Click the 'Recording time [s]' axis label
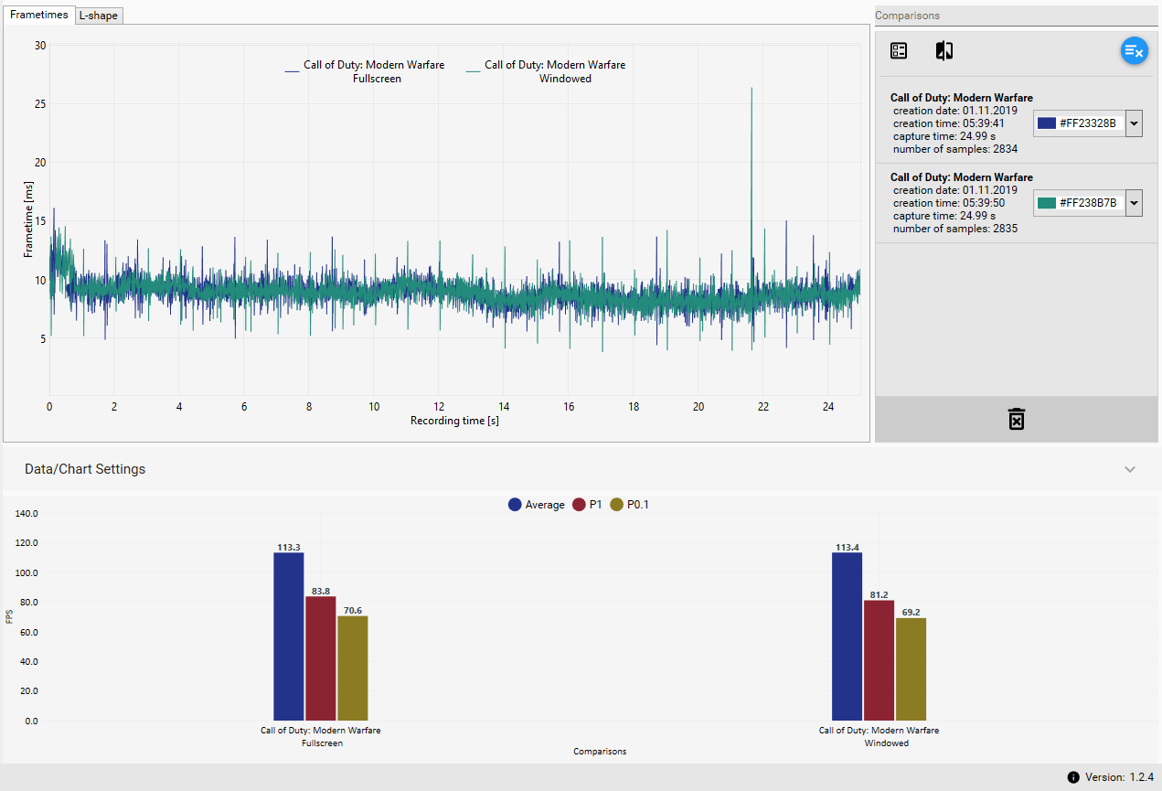This screenshot has width=1162, height=791. 454,421
